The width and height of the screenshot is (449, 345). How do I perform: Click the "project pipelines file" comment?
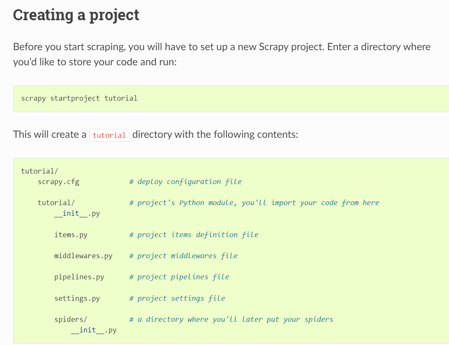183,277
